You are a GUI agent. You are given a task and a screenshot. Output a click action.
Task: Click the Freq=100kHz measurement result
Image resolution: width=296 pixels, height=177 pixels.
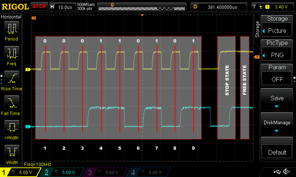38,164
